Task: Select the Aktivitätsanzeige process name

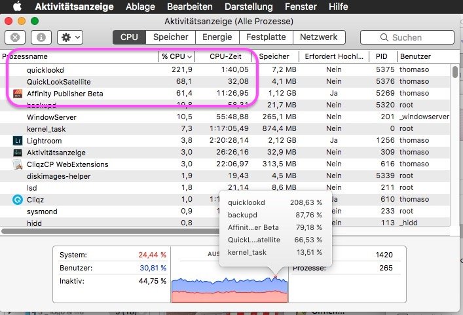Action: [56, 153]
